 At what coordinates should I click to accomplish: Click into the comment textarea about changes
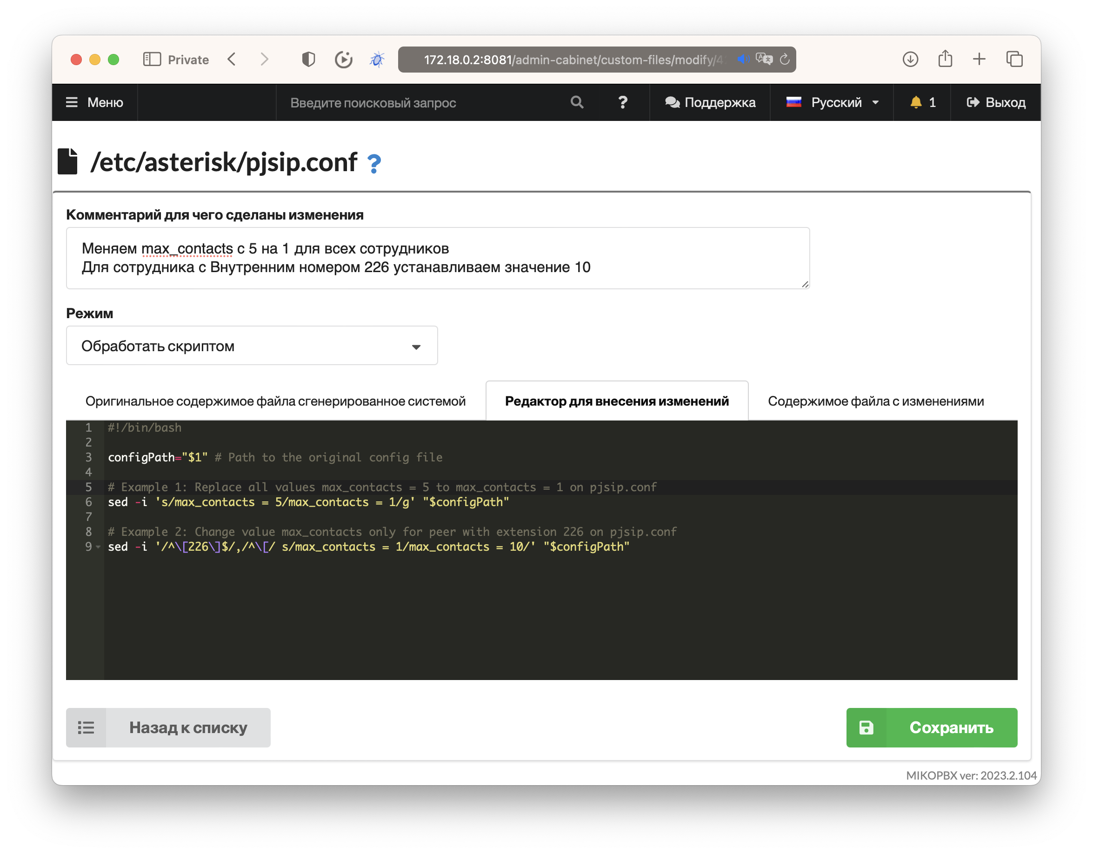pos(437,258)
